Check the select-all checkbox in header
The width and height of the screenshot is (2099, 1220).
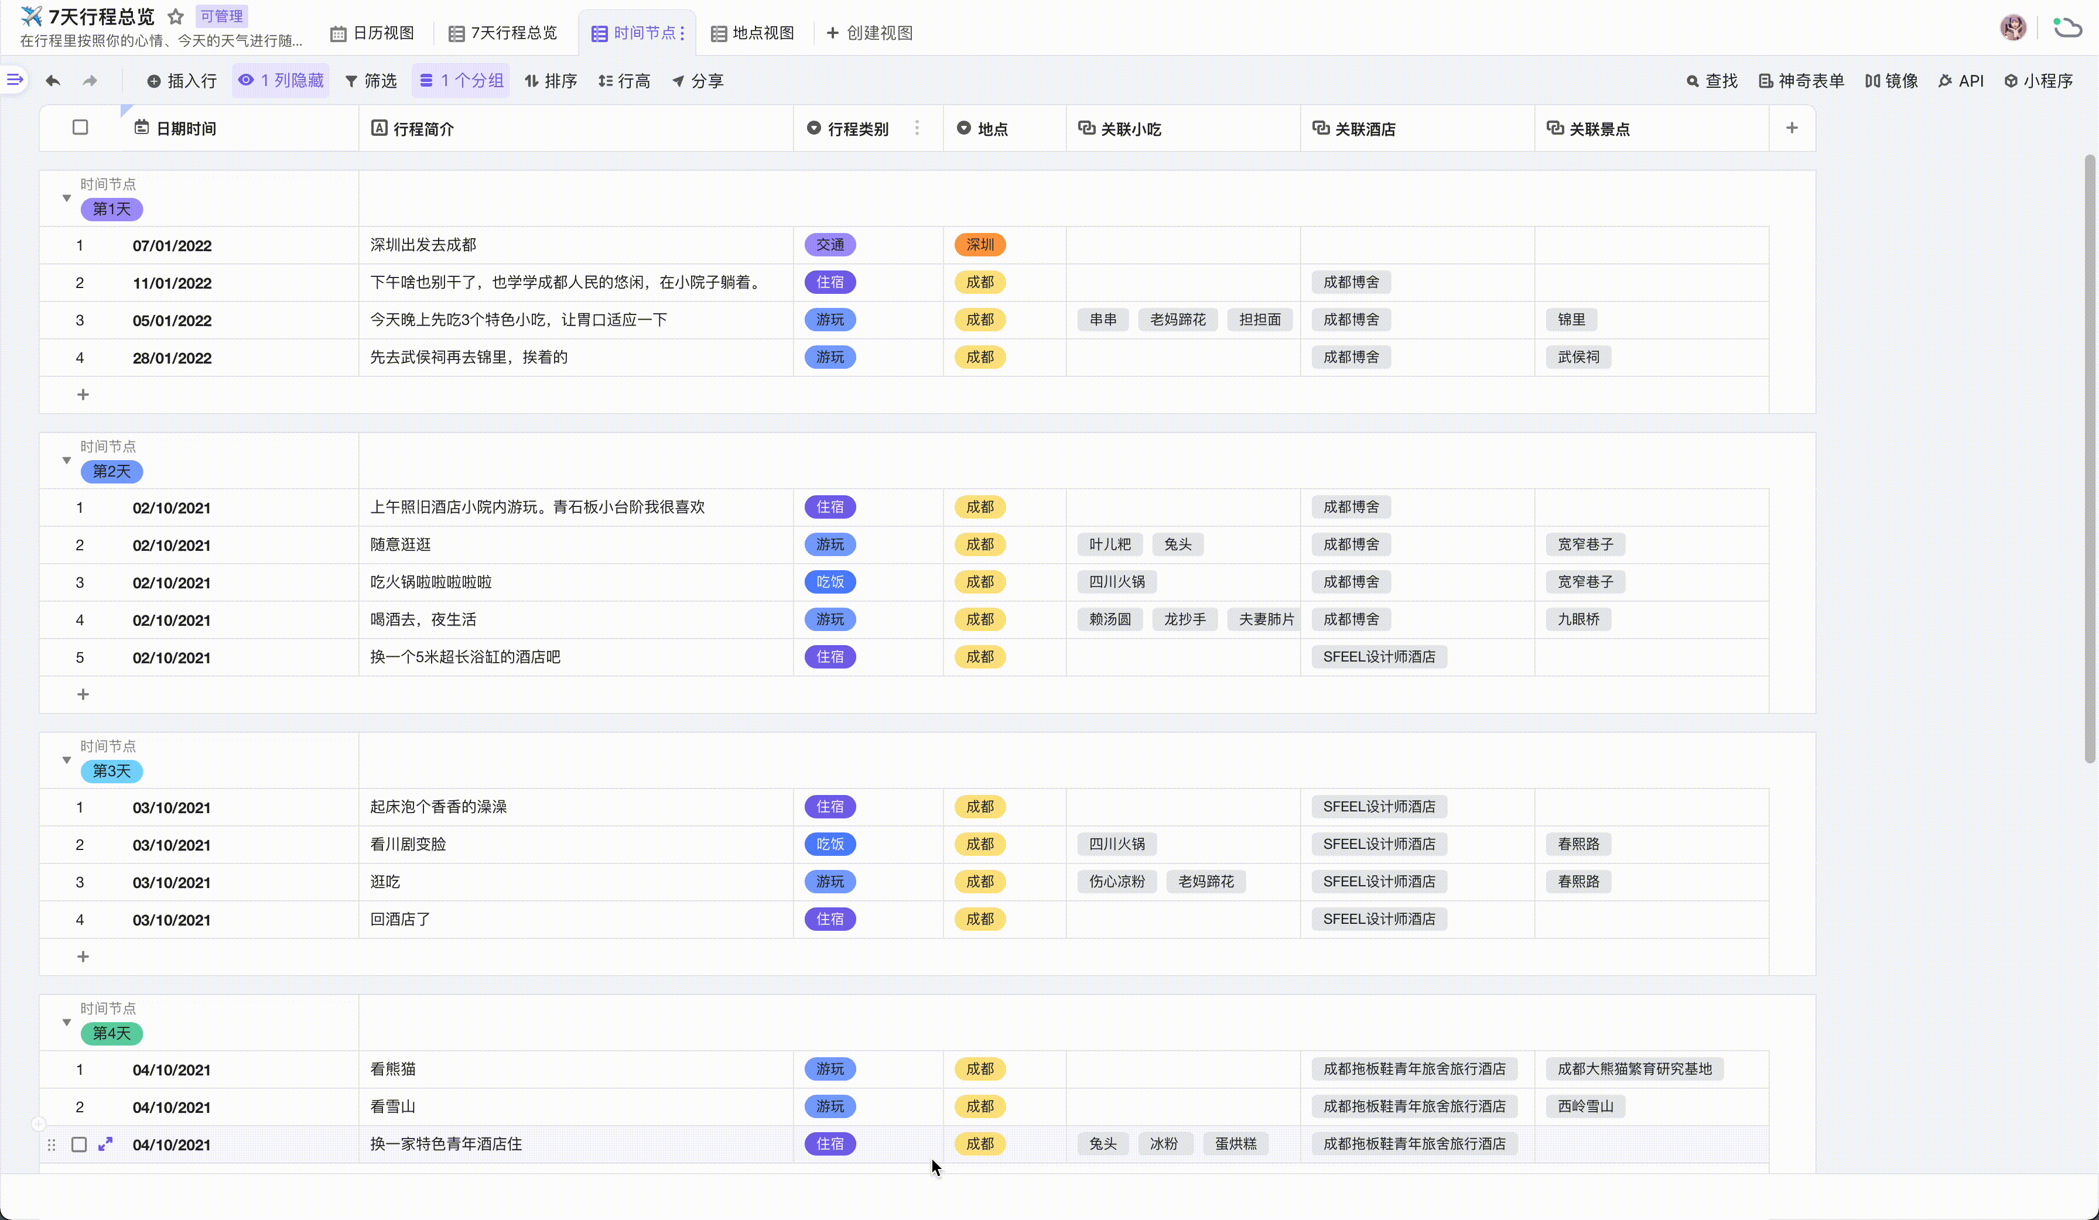click(x=80, y=128)
